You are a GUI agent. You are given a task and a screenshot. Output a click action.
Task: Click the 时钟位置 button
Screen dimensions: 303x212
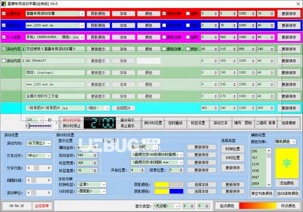coord(233,149)
